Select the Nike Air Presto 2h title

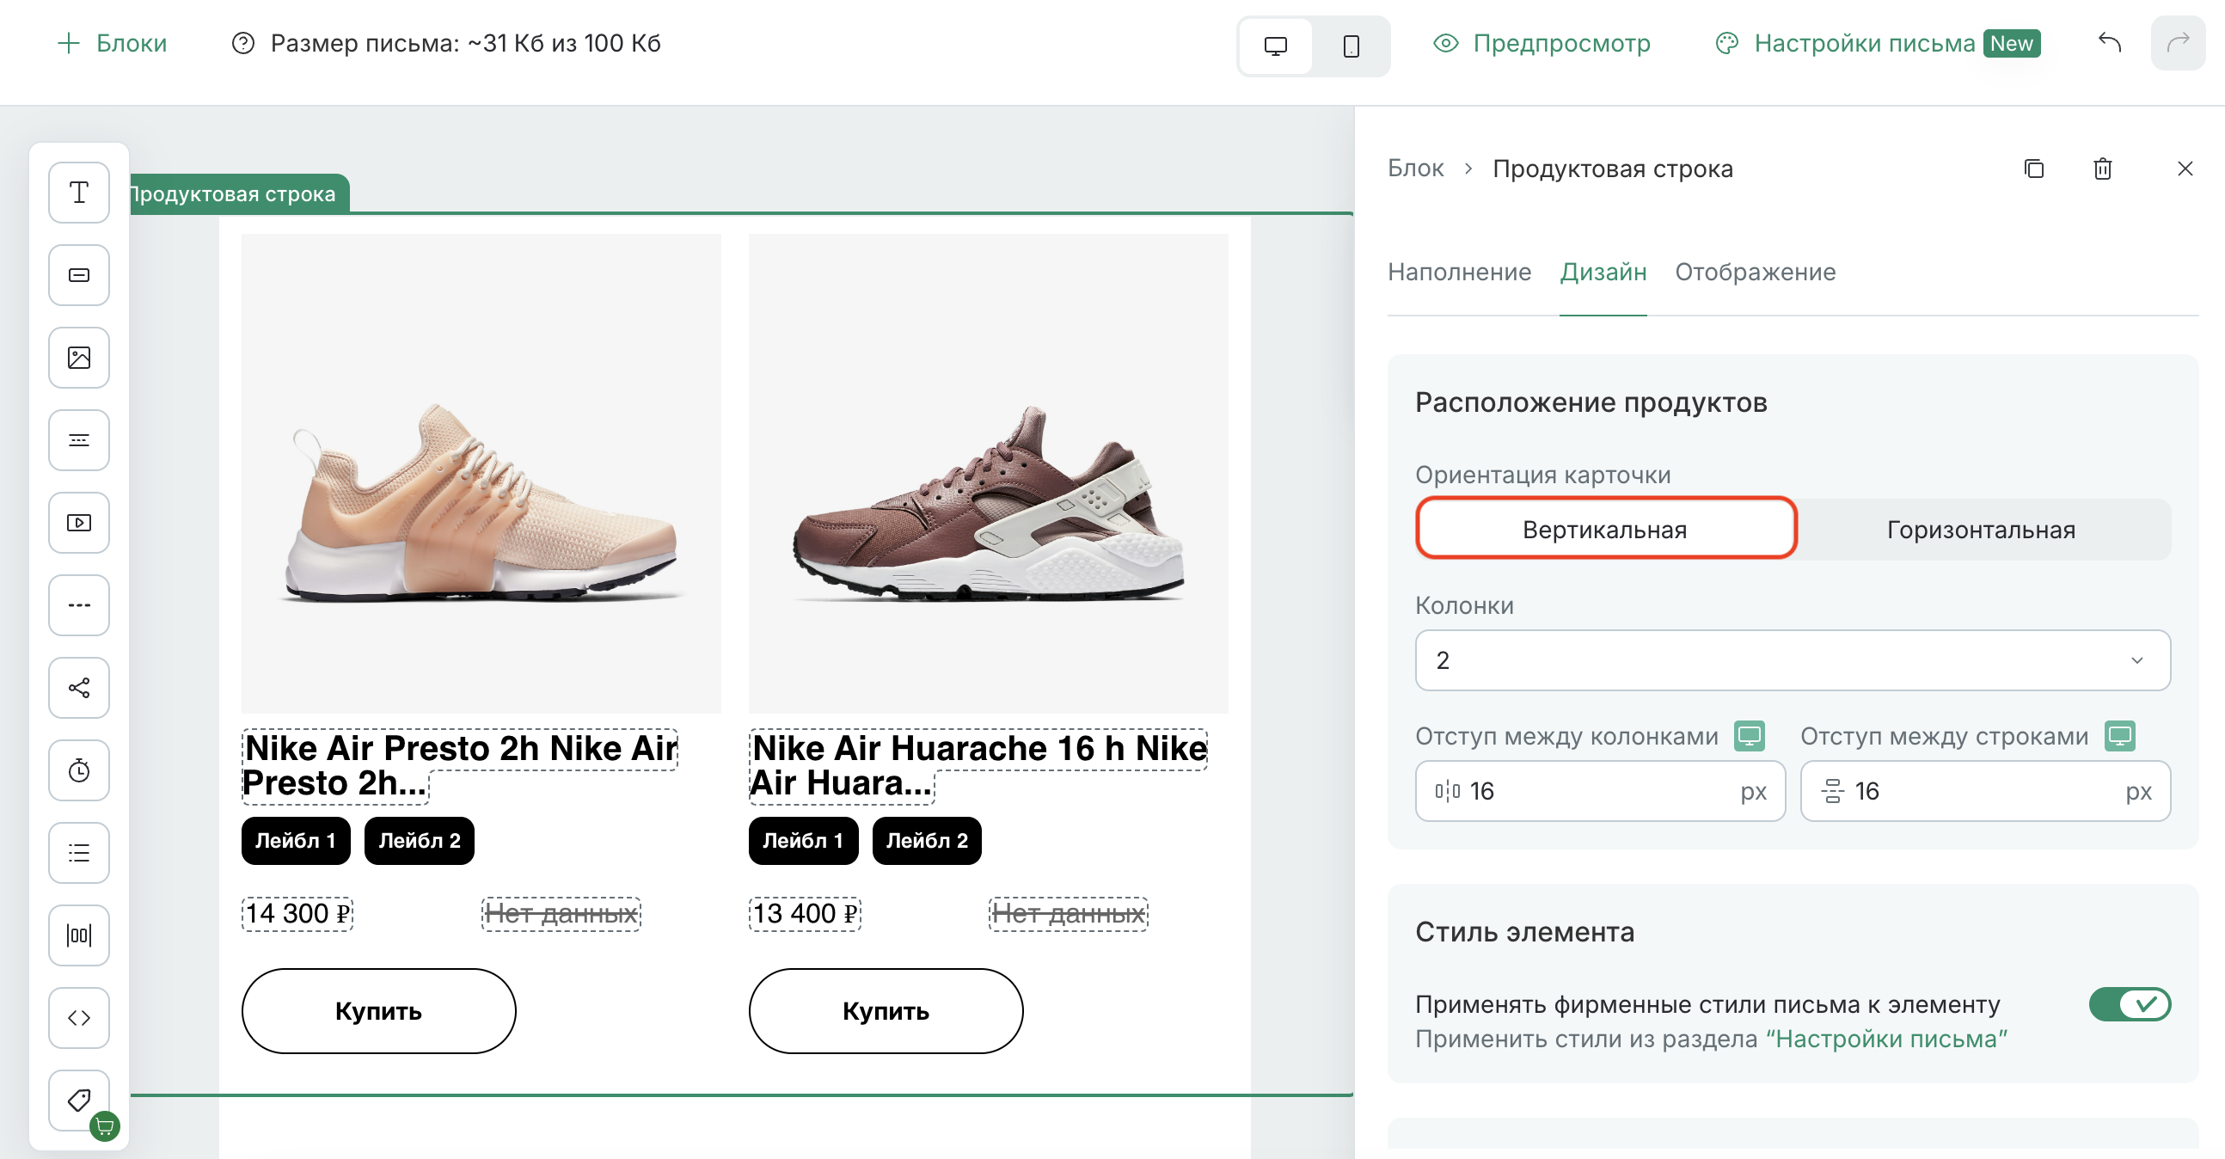pos(460,766)
